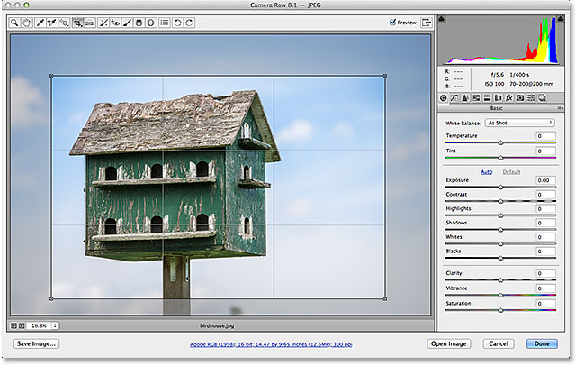Viewport: 576px width, 366px height.
Task: Click the Auto tone link
Action: (x=486, y=172)
